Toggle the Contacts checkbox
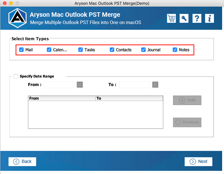This screenshot has width=224, height=174. click(112, 50)
